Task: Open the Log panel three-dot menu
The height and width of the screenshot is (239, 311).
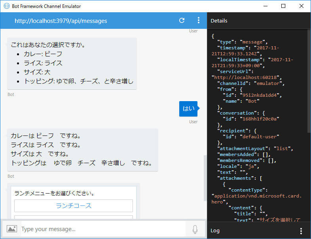Action: (301, 231)
